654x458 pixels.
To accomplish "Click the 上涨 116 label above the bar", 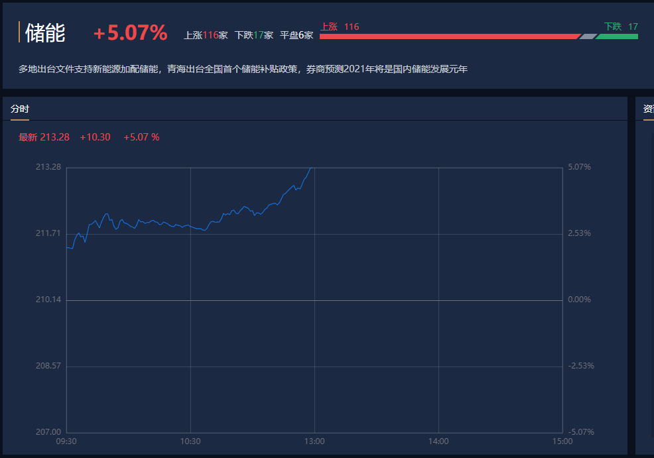I will tap(340, 27).
